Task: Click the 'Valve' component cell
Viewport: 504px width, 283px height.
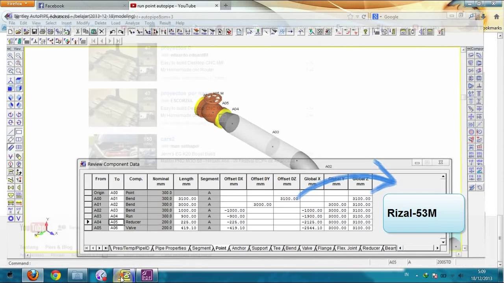Action: (x=136, y=228)
